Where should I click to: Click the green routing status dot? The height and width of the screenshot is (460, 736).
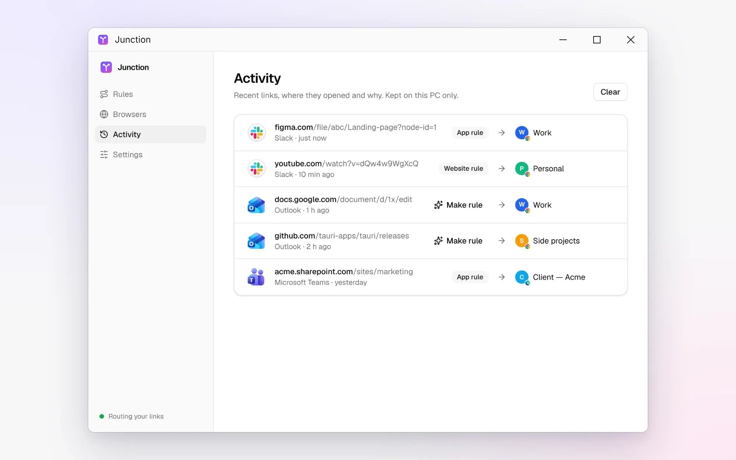(x=102, y=416)
